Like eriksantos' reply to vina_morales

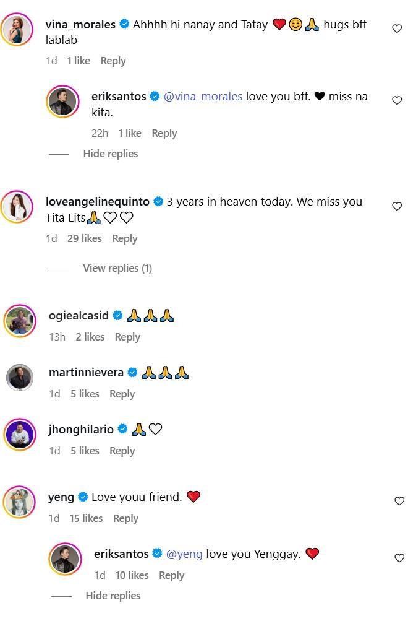[397, 100]
